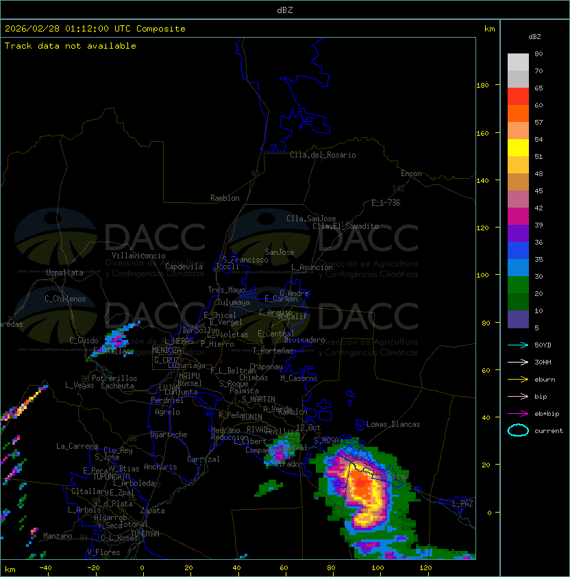Click the 'Tres_Mayo' map label
The height and width of the screenshot is (577, 570).
(x=226, y=290)
